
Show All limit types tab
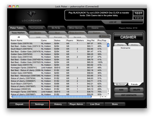[x=19, y=37]
